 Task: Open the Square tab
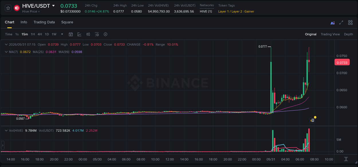[67, 22]
